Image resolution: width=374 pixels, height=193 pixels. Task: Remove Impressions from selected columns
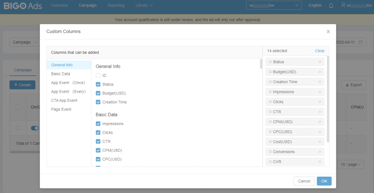320,92
